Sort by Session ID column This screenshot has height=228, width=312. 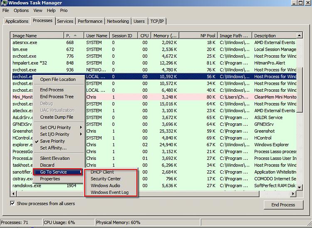pos(124,36)
